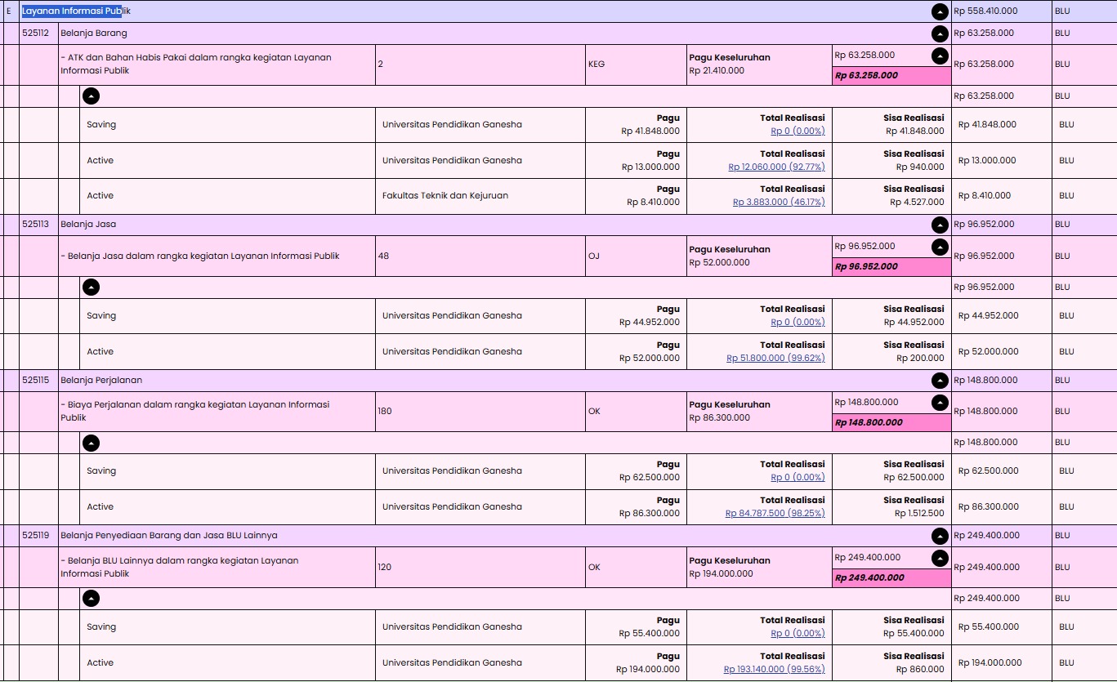This screenshot has width=1117, height=682.
Task: Open the Rp 193.140.000 (99.56%) realisasi link
Action: pos(774,669)
